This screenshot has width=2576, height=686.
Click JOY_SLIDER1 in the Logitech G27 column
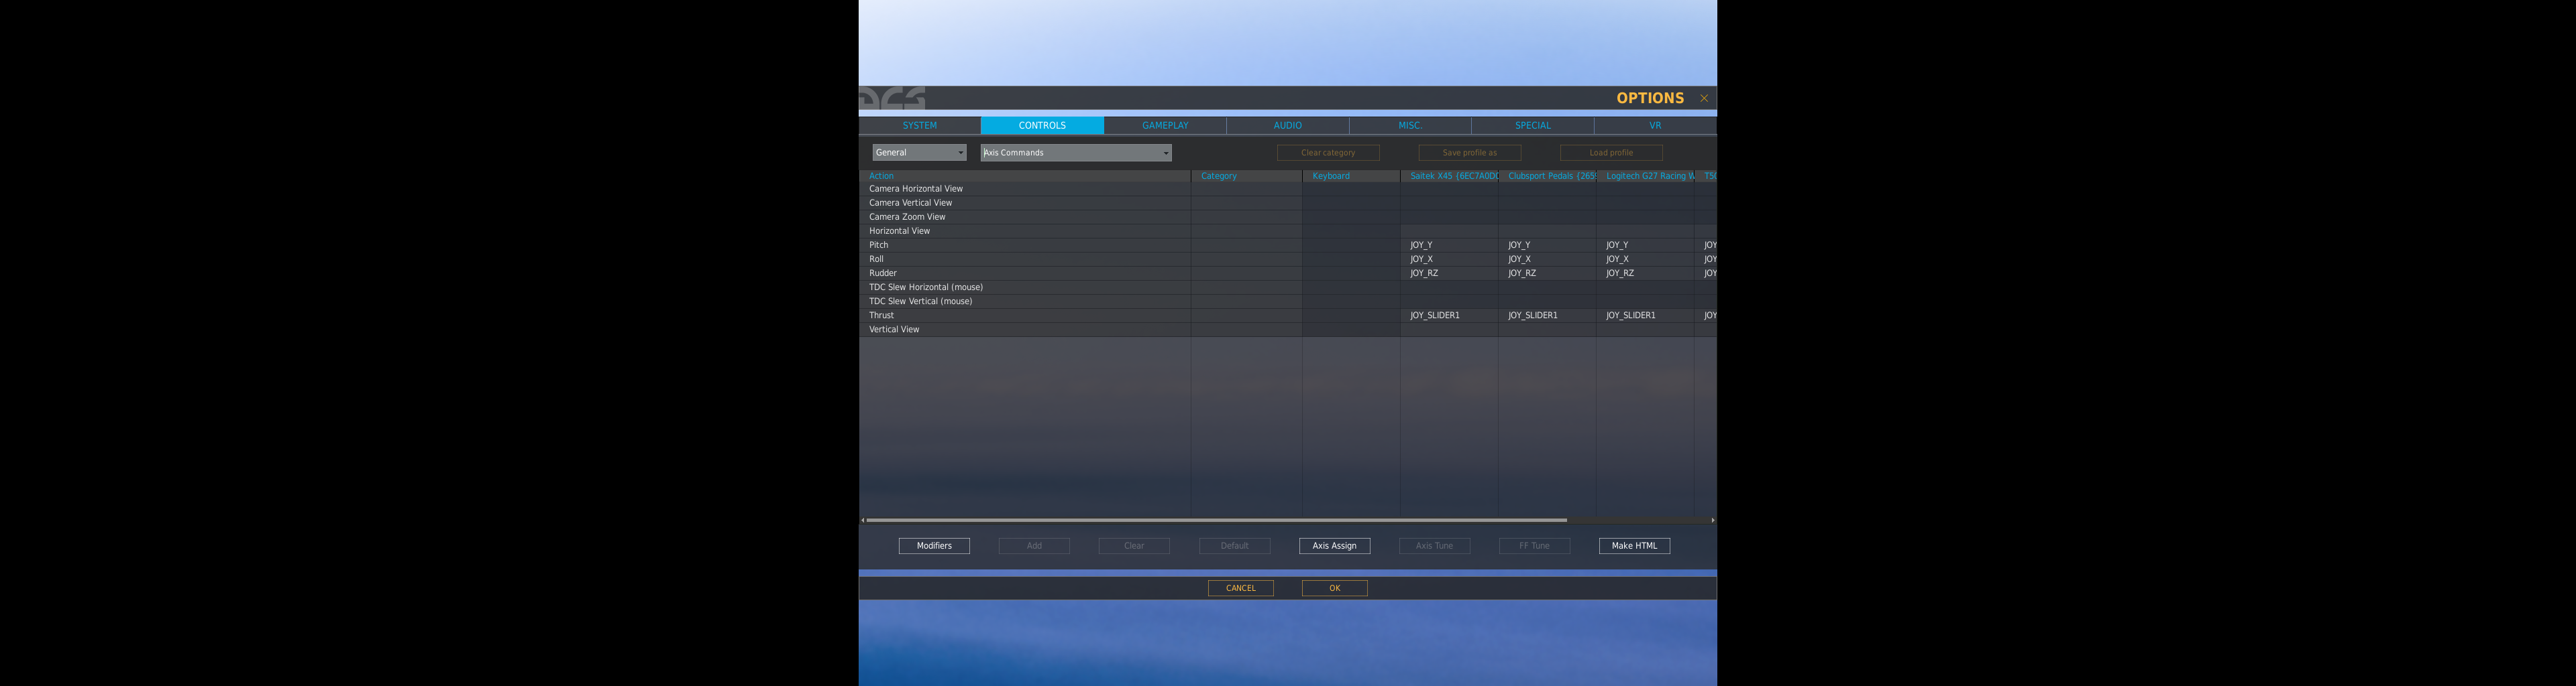[x=1631, y=316]
